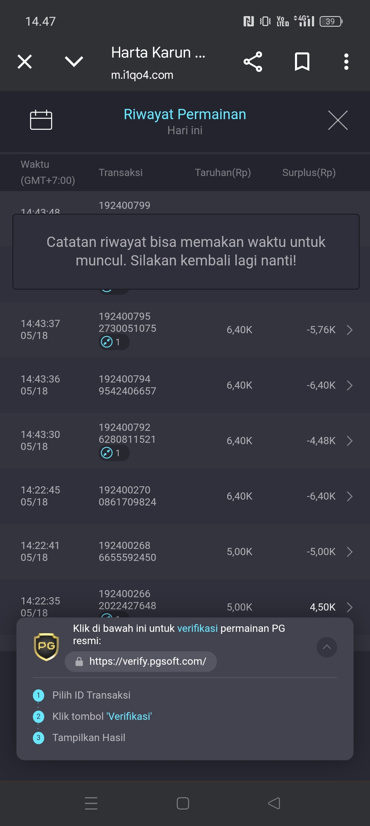The image size is (370, 826).
Task: Tap the PG shield logo
Action: point(46,647)
